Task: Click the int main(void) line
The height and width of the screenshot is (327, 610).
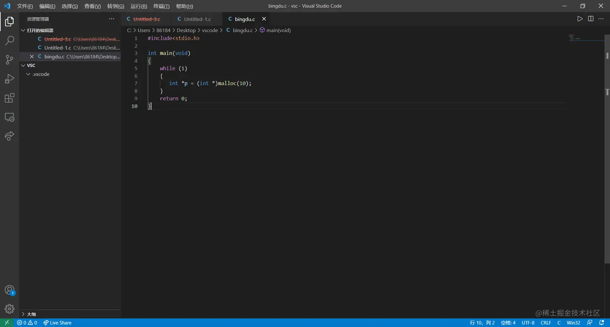Action: pos(169,53)
